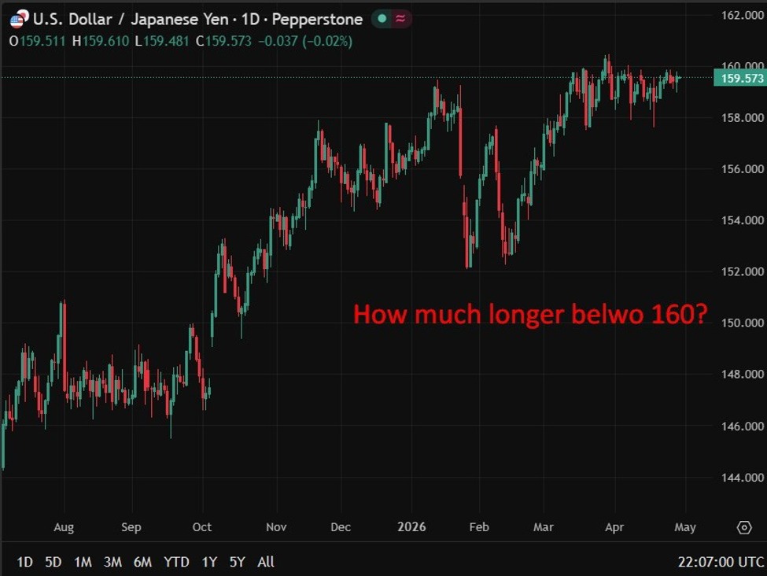Choose the 3M range button

112,562
